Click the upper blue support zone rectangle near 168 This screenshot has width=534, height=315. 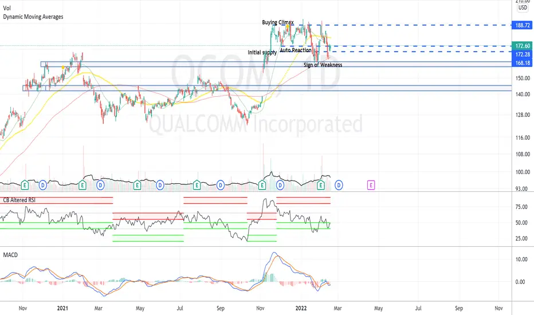point(276,64)
